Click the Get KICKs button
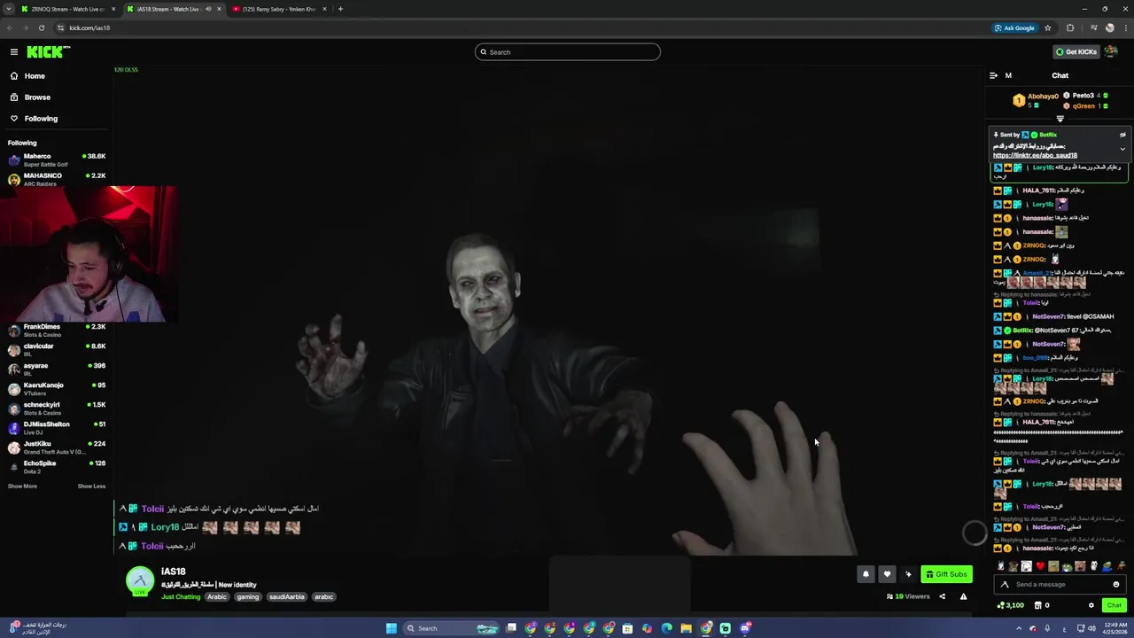 [x=1076, y=51]
